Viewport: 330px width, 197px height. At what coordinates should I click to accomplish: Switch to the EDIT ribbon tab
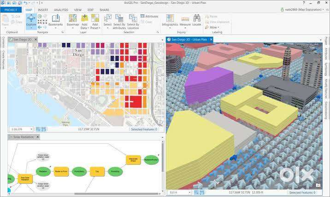(90, 10)
